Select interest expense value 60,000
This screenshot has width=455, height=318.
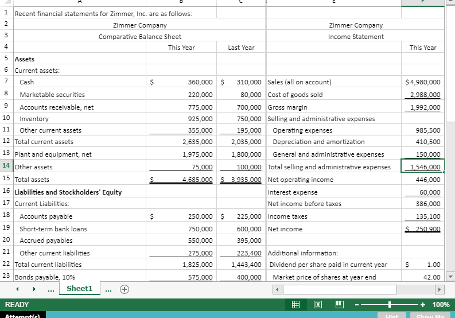422,191
